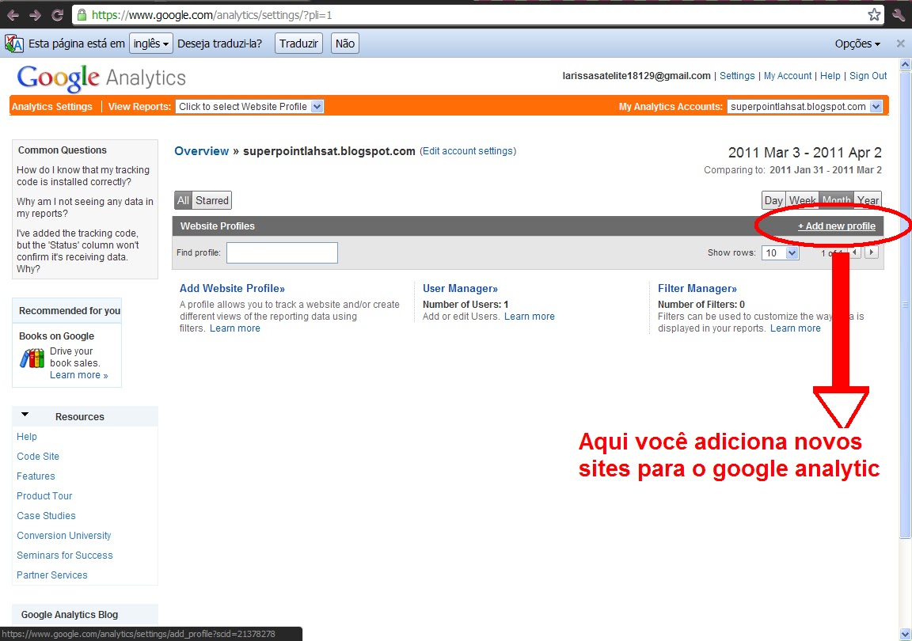This screenshot has height=641, width=912.
Task: Click the date range 2011 Mar 3 - 2011 Apr 2
Action: 804,153
